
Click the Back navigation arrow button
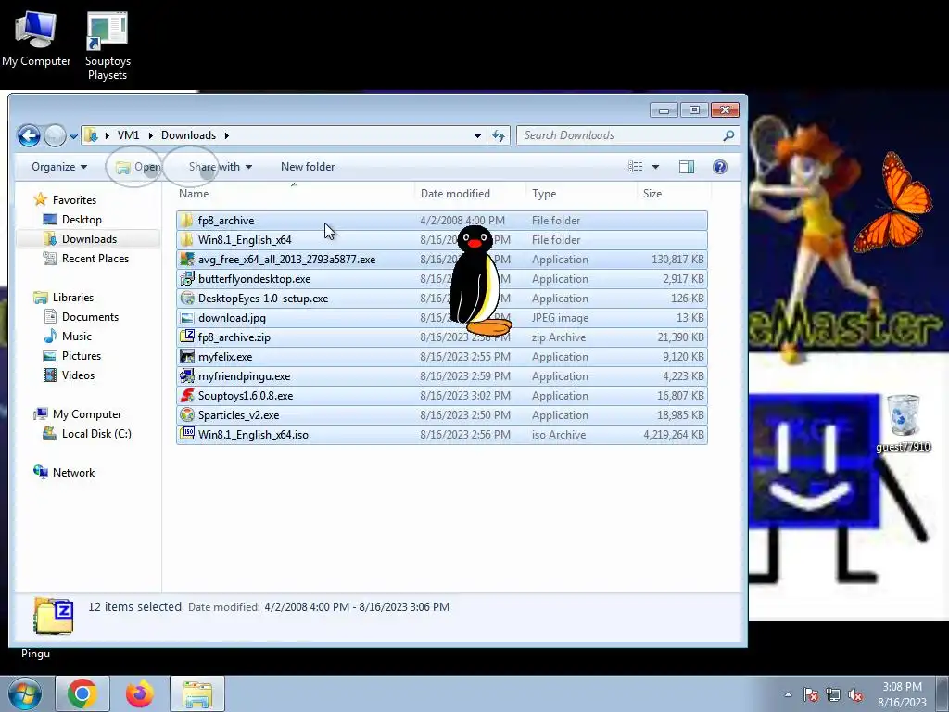coord(29,135)
